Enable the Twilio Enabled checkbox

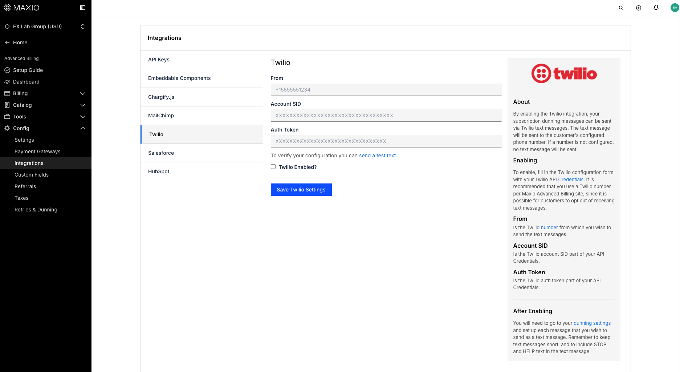(x=273, y=167)
